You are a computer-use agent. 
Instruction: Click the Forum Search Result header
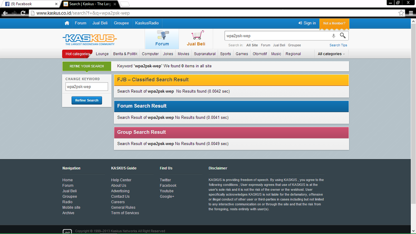tap(231, 106)
